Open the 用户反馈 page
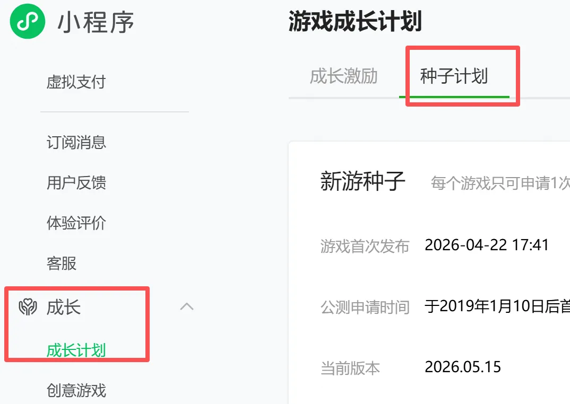The image size is (570, 404). 76,182
